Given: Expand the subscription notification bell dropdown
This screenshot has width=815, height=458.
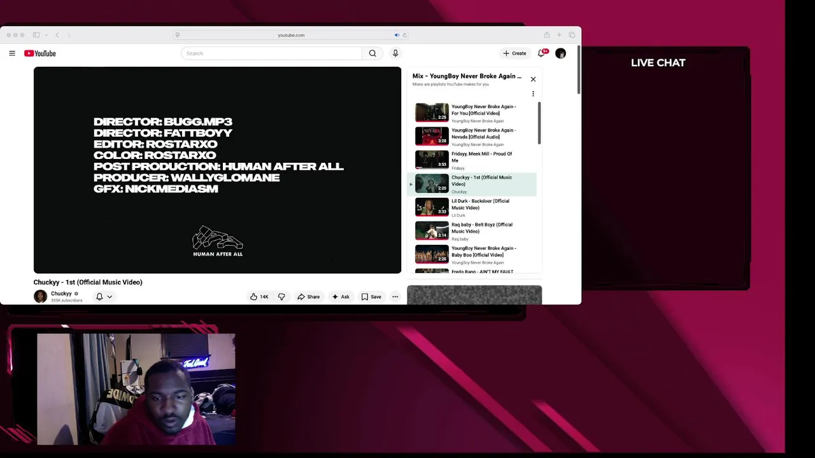Looking at the screenshot, I should (x=104, y=296).
